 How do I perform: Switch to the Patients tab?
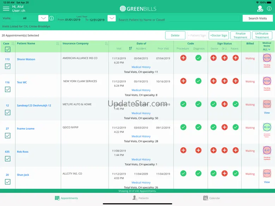(140, 198)
